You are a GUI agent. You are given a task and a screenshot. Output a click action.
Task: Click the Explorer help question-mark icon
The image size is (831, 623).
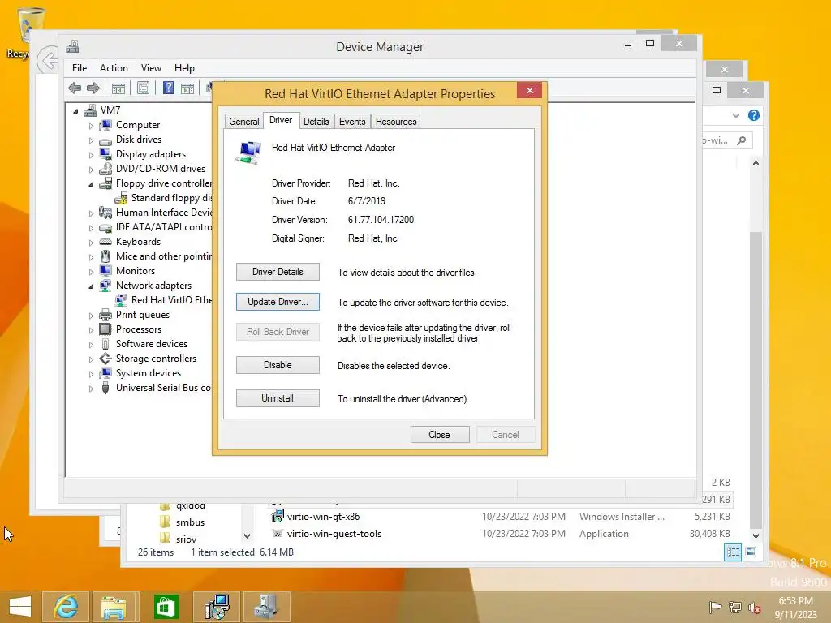tap(754, 115)
